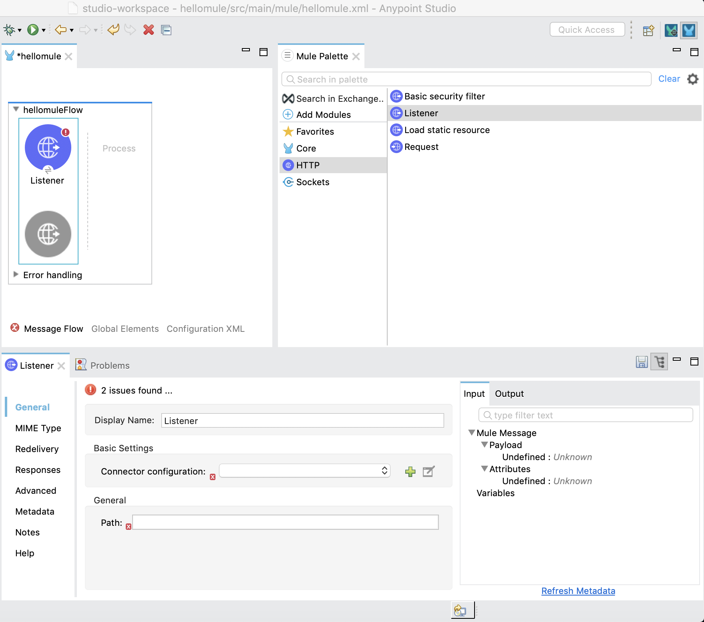The width and height of the screenshot is (704, 622).
Task: Open the Connector configuration dropdown
Action: 384,471
